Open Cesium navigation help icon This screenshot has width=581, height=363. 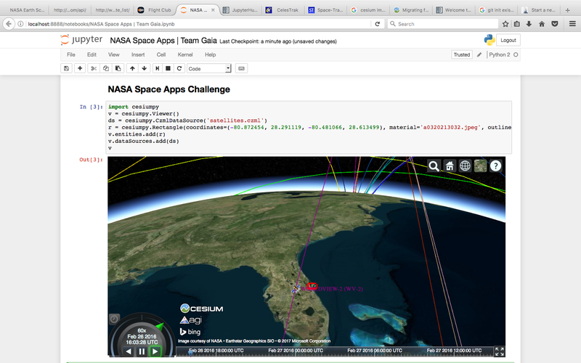tap(495, 166)
